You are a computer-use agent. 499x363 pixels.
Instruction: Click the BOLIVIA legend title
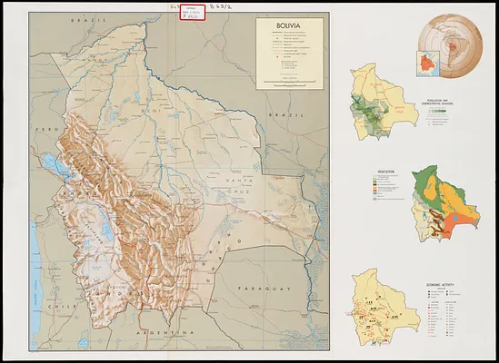288,25
